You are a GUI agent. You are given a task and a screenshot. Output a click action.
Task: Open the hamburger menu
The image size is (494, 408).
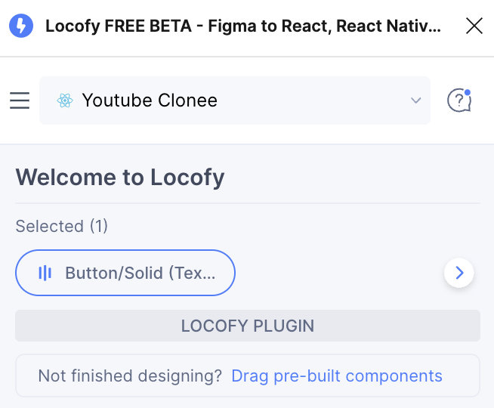[20, 100]
